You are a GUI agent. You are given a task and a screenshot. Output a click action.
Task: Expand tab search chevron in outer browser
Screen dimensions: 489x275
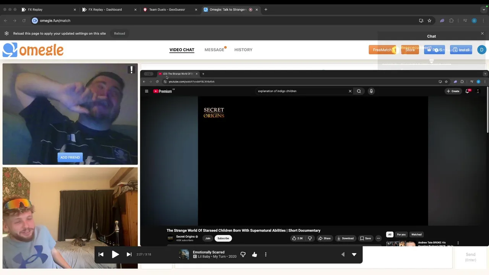coord(484,10)
